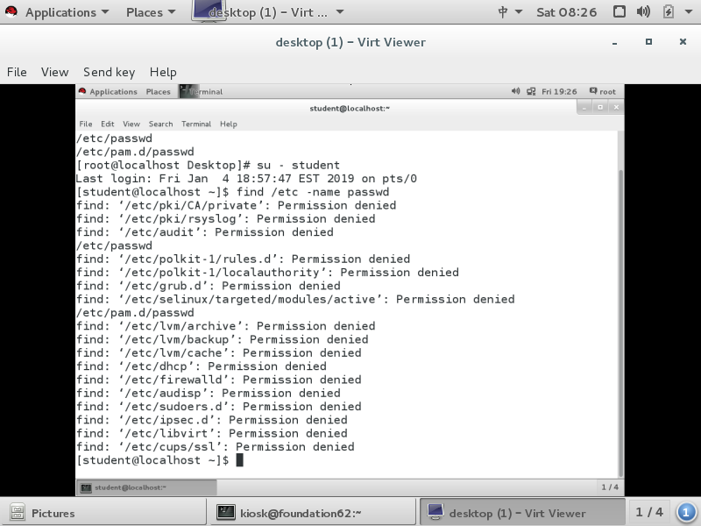
Task: Open terminal View menu
Action: (x=131, y=124)
